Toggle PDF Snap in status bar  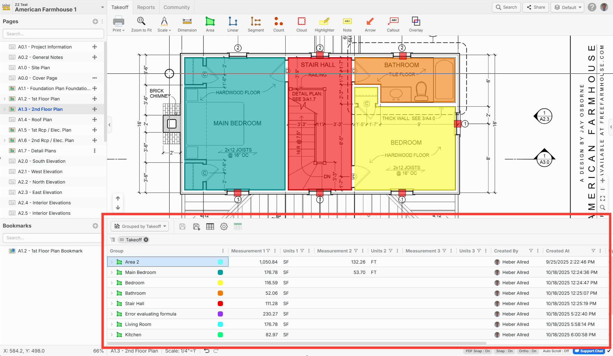(477, 351)
